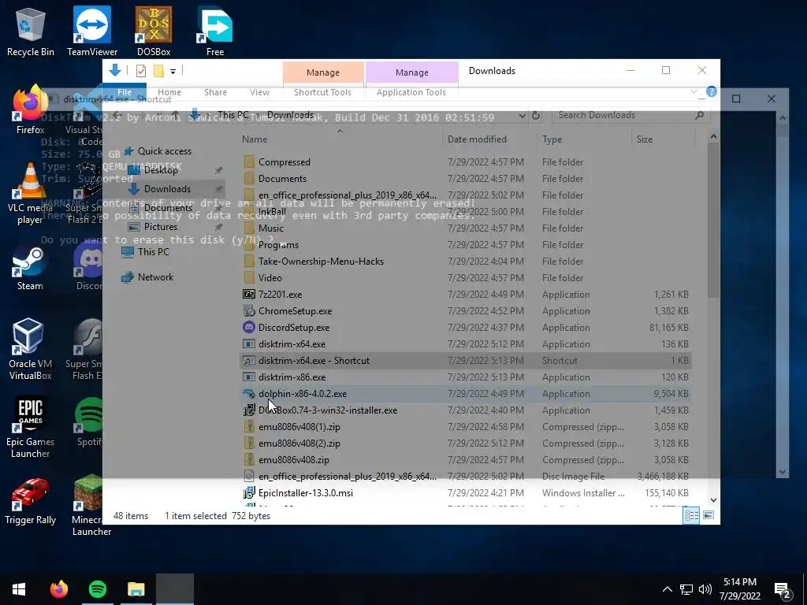Open the DOSBox desktop shortcut

[x=154, y=32]
